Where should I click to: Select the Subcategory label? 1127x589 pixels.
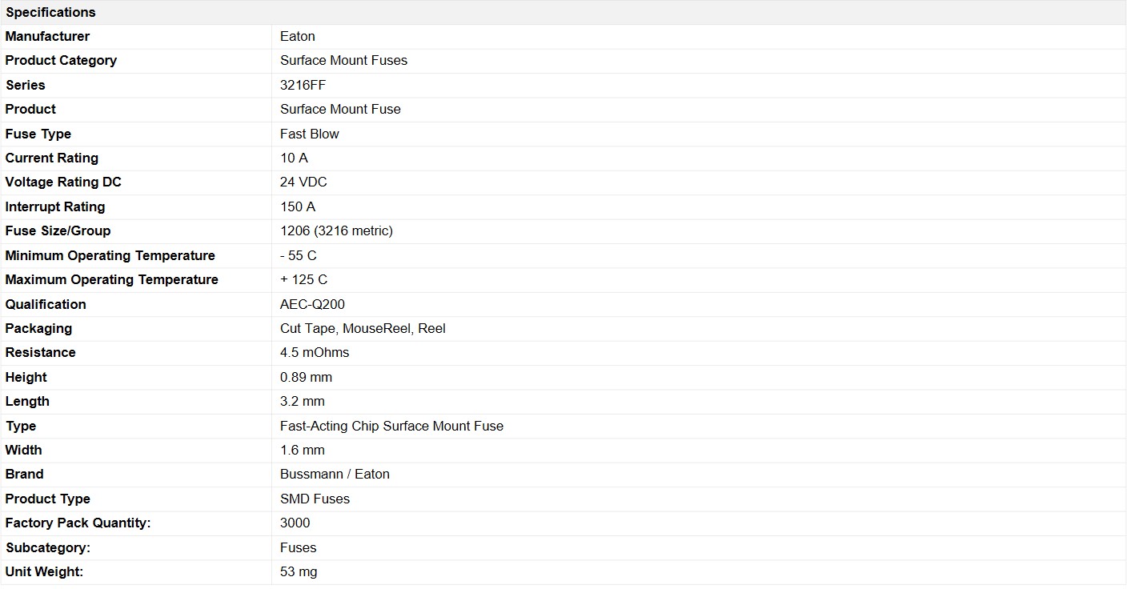point(48,547)
